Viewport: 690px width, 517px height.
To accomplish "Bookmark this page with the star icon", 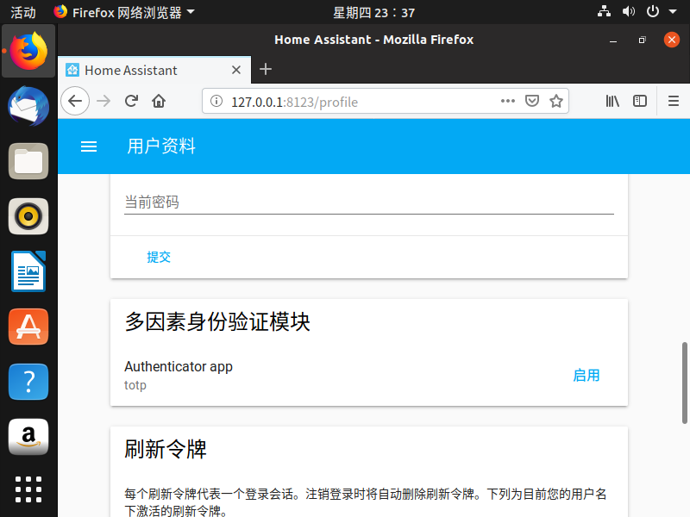I will click(556, 101).
